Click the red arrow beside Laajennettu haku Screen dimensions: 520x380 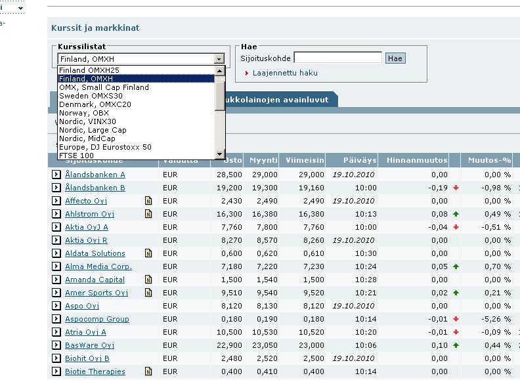[x=246, y=73]
